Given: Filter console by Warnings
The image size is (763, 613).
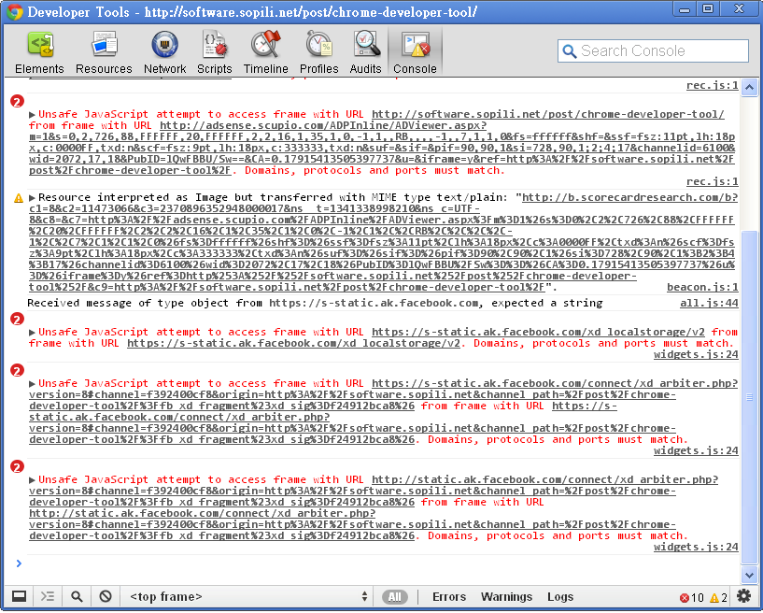Looking at the screenshot, I should point(506,597).
